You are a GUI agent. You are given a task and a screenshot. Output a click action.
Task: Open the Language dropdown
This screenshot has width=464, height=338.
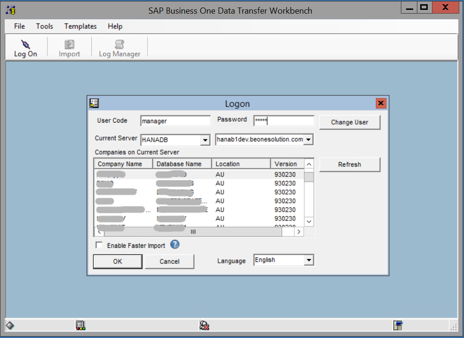309,260
